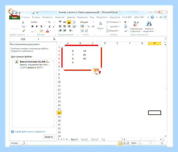178x152 pixels.
Task: Click Вставить cells button
Action: pos(113,22)
